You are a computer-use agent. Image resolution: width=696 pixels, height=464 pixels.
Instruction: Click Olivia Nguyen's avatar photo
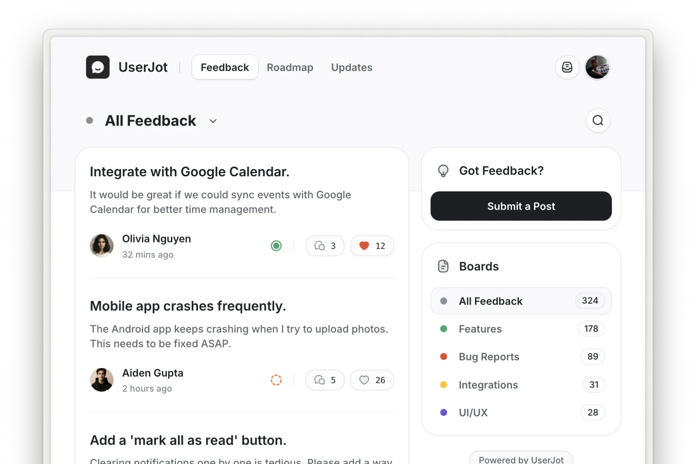102,246
